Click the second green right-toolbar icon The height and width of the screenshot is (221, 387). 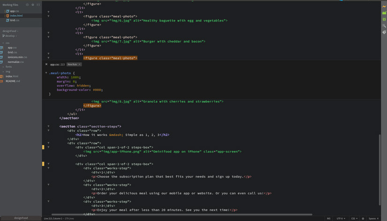(x=384, y=19)
